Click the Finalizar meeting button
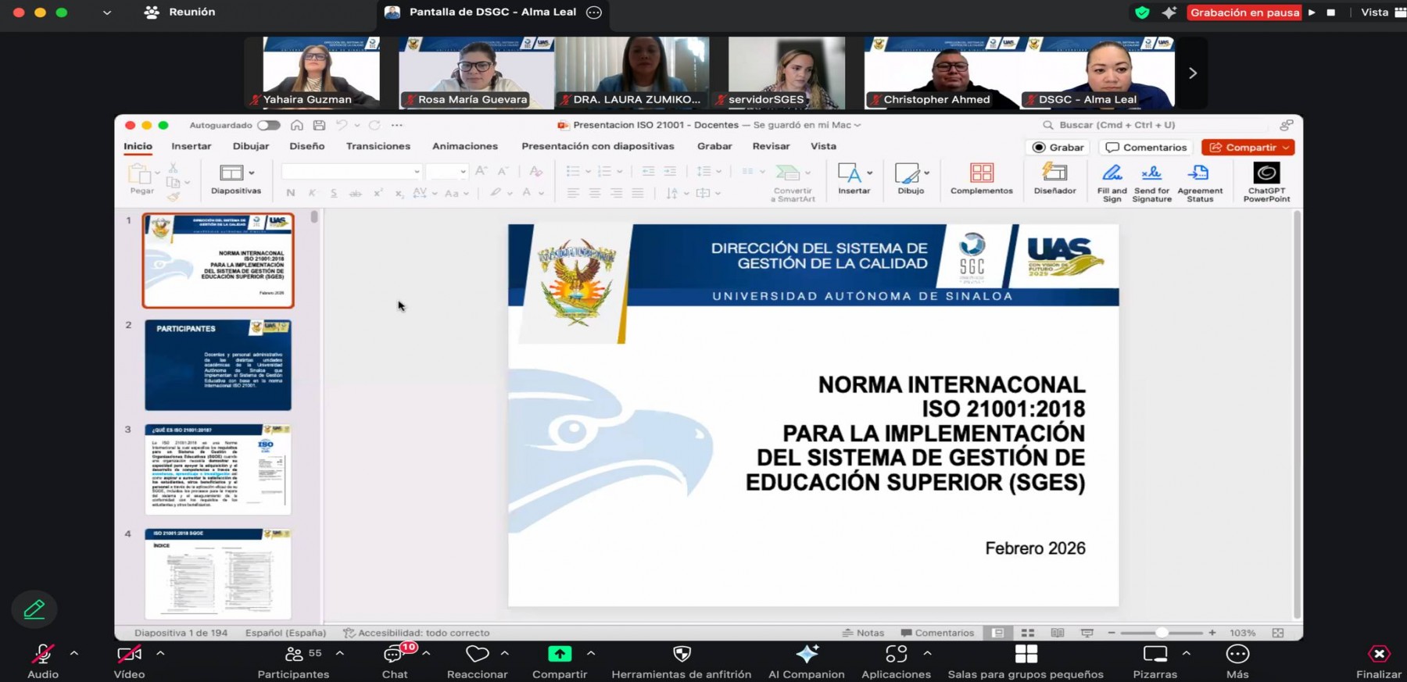Screen dimensions: 1407x682 point(1378,660)
